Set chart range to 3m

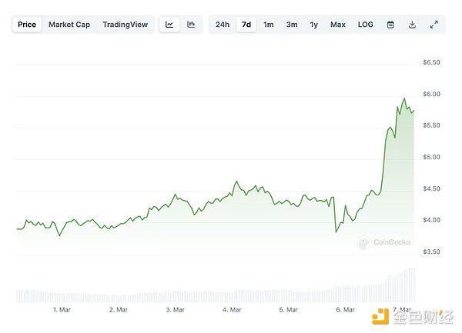pyautogui.click(x=292, y=25)
